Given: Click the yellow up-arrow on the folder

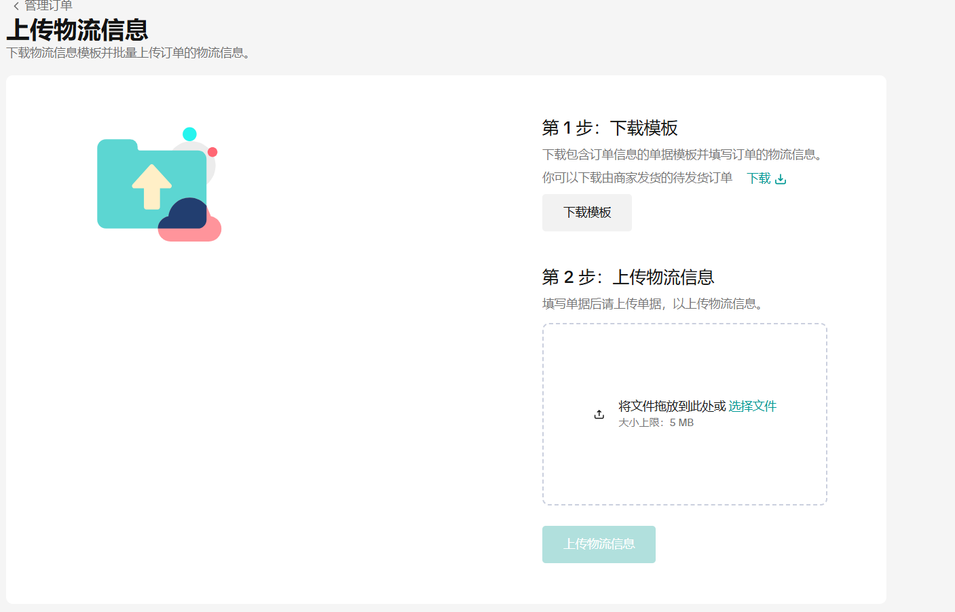Looking at the screenshot, I should tap(151, 186).
